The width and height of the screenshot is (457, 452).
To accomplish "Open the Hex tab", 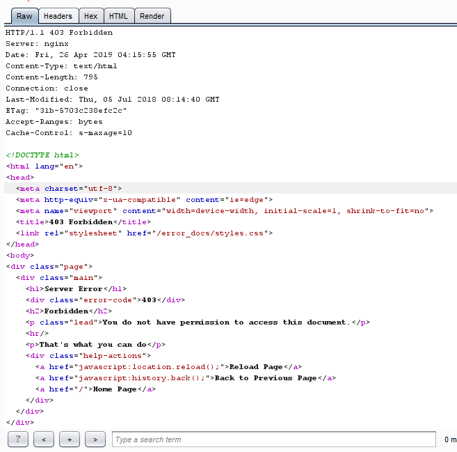I will click(90, 16).
